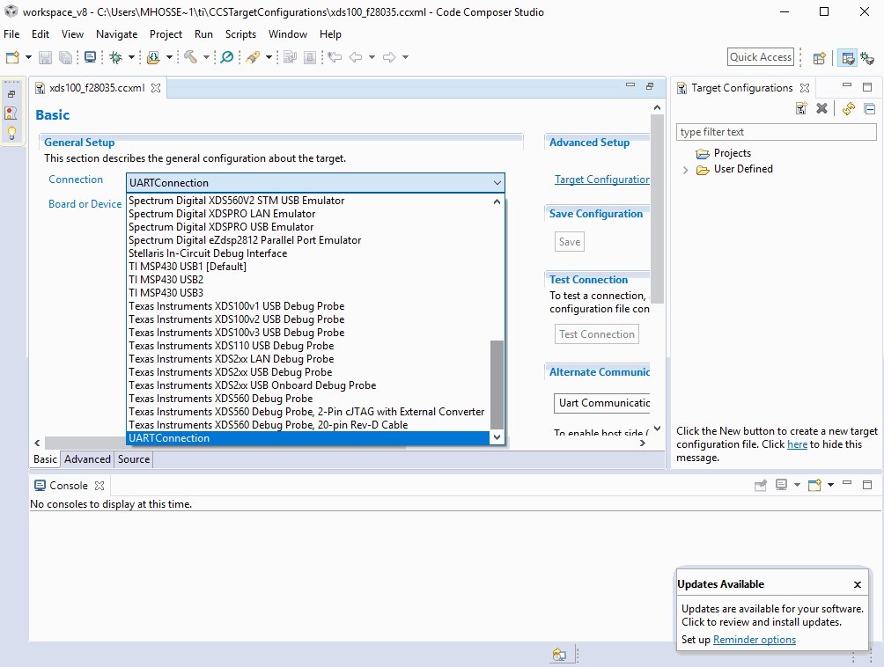Image resolution: width=884 pixels, height=667 pixels.
Task: Open the New toolbar dropdown arrow
Action: [28, 57]
